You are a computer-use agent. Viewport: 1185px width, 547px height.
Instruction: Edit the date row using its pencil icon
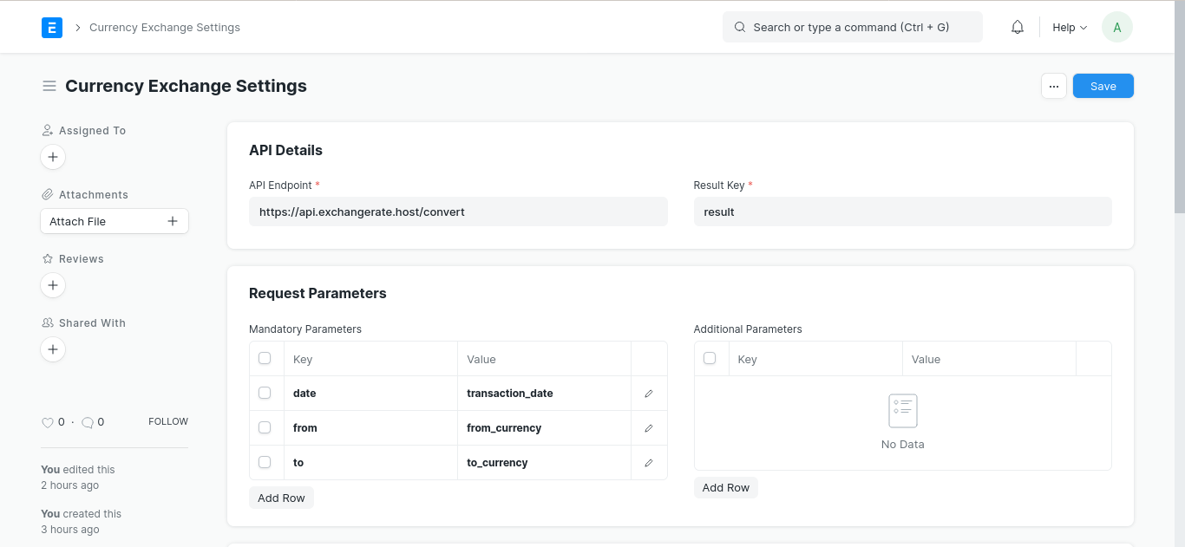tap(649, 393)
